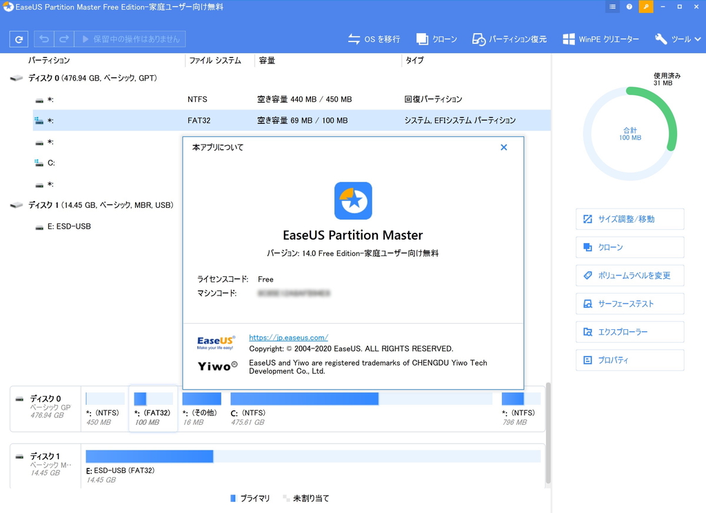Select the クローン toolbar item
This screenshot has width=706, height=513.
[436, 39]
